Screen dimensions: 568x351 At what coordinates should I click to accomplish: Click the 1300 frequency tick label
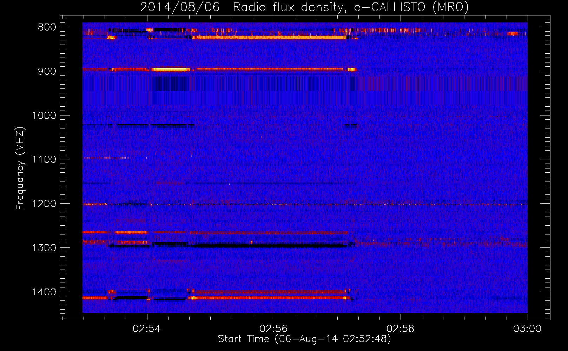click(x=44, y=248)
